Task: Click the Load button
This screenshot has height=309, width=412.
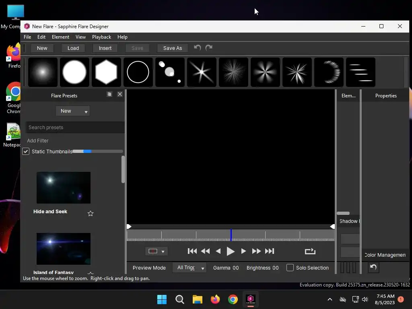Action: tap(73, 48)
